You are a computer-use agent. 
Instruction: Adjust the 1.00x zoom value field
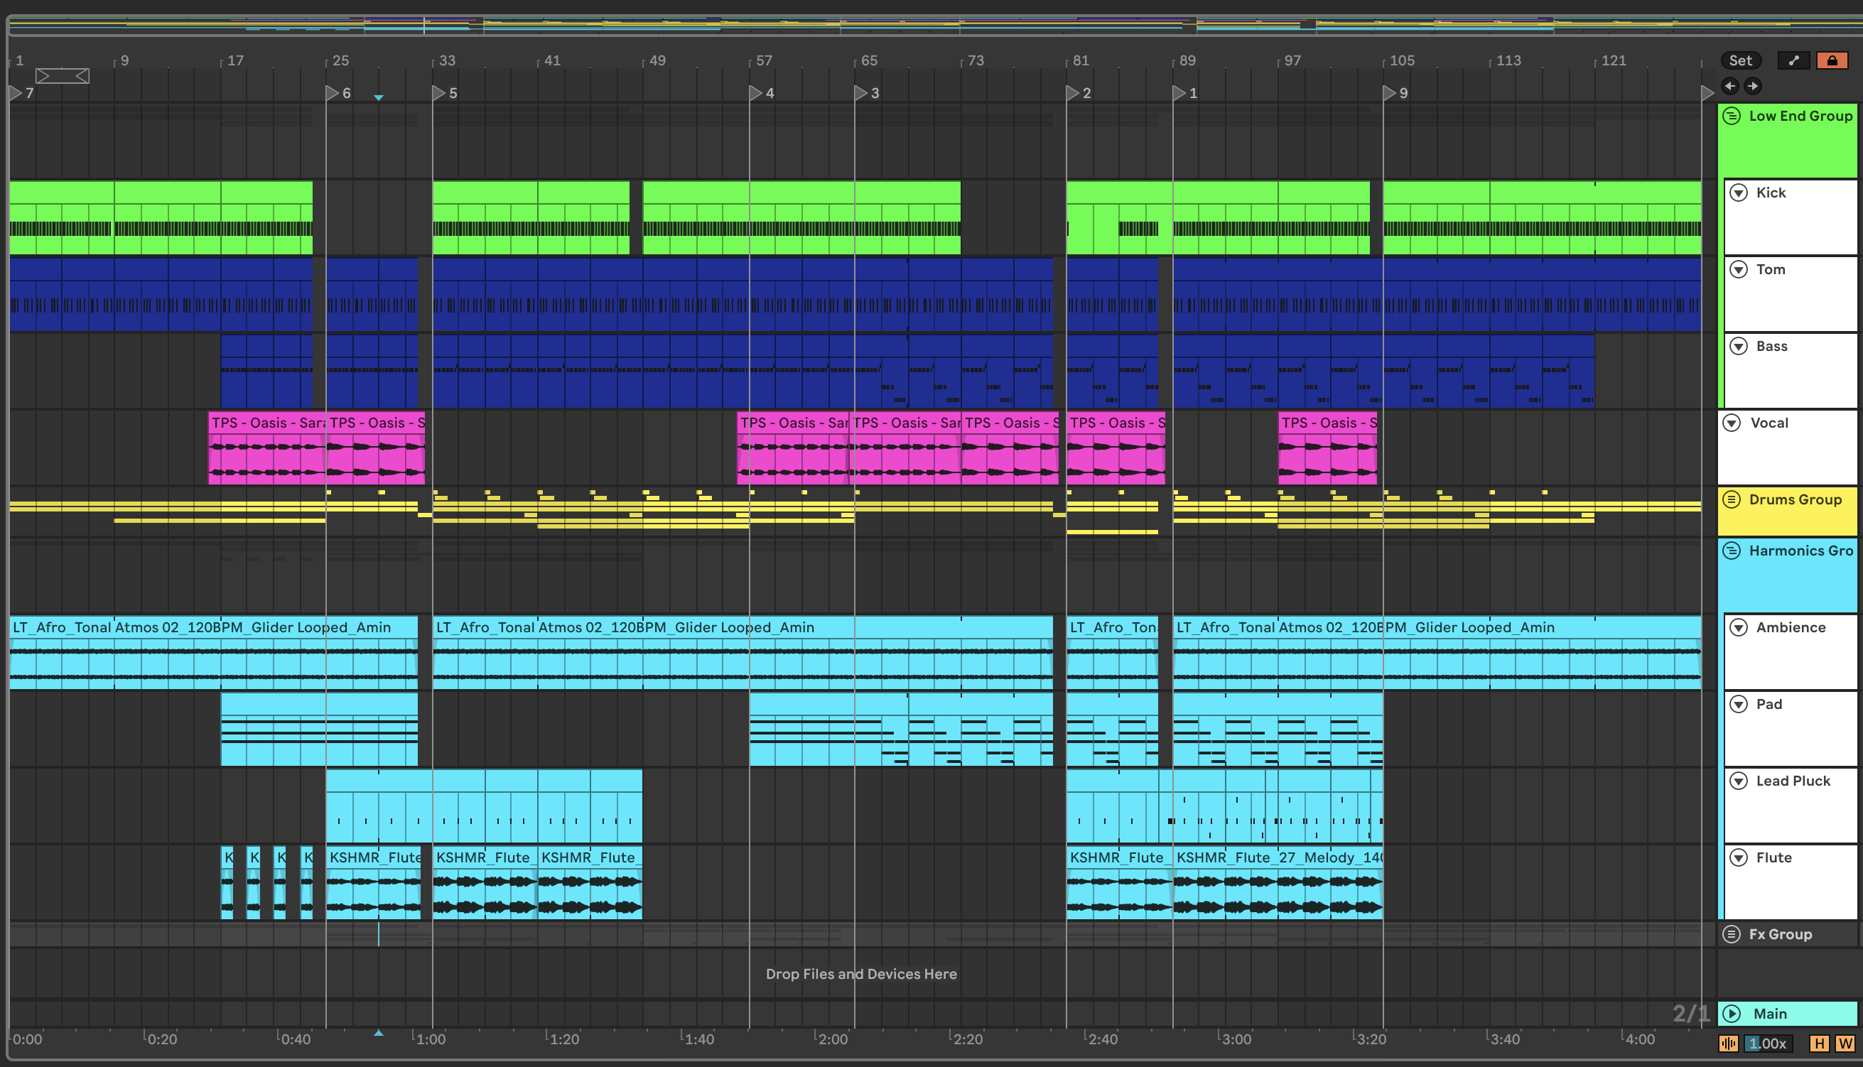(x=1768, y=1043)
